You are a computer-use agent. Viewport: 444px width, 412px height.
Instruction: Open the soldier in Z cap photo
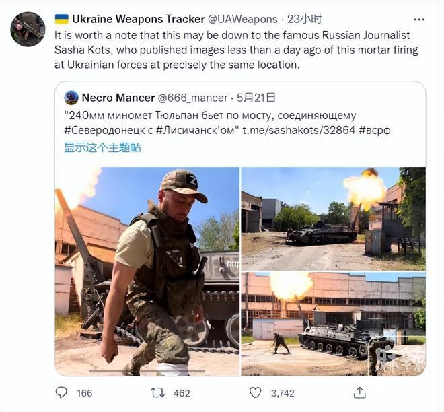tap(147, 271)
